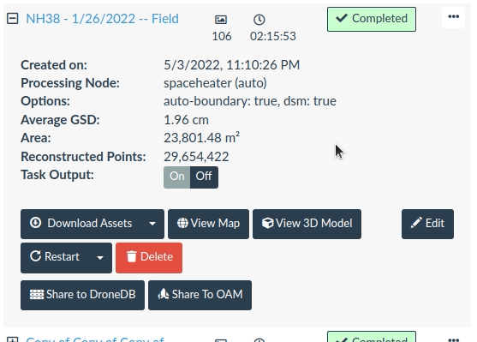Screen dimensions: 477x342
Task: Click the rocket icon on Share To OAM
Action: 164,294
